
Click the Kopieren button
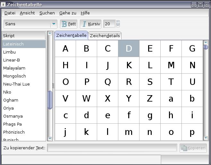[193, 148]
